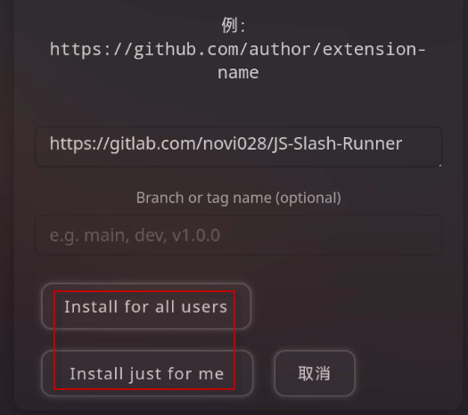Click the Branch or tag name field
Image resolution: width=468 pixels, height=415 pixels.
(238, 235)
